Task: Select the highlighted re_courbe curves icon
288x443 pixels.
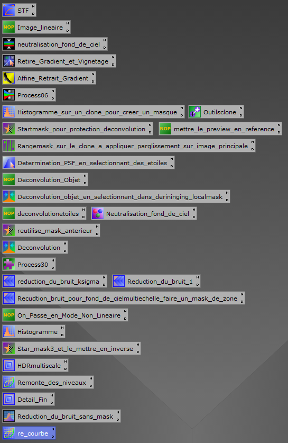Action: (x=9, y=433)
